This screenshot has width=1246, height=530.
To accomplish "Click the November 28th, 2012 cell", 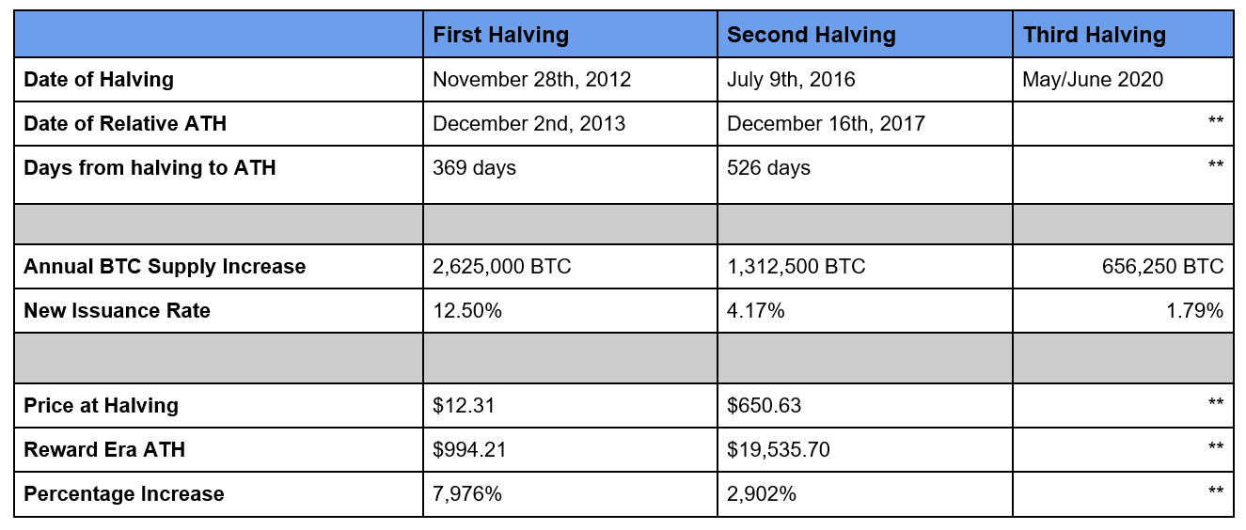I will tap(531, 80).
